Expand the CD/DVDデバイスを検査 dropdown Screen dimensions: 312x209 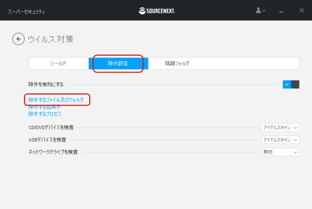280,128
